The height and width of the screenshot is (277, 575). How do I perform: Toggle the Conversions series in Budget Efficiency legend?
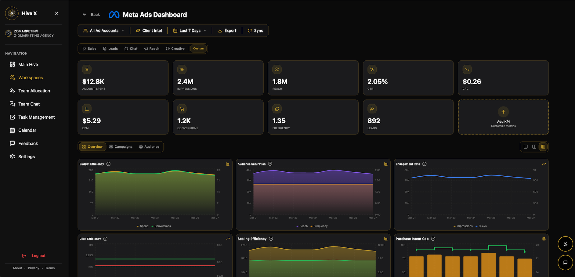click(x=161, y=226)
